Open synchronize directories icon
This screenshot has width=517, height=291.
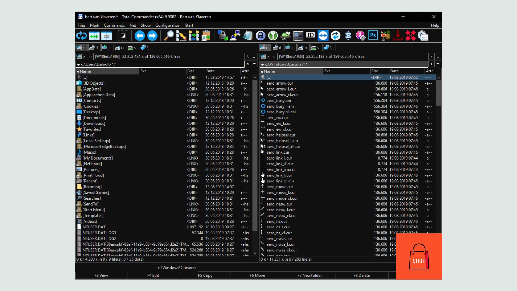click(194, 36)
